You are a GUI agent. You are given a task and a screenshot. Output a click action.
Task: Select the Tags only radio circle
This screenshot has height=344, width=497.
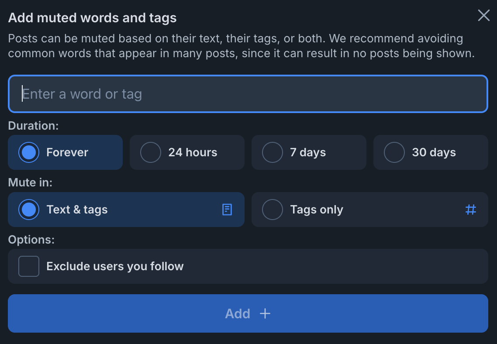(x=272, y=210)
